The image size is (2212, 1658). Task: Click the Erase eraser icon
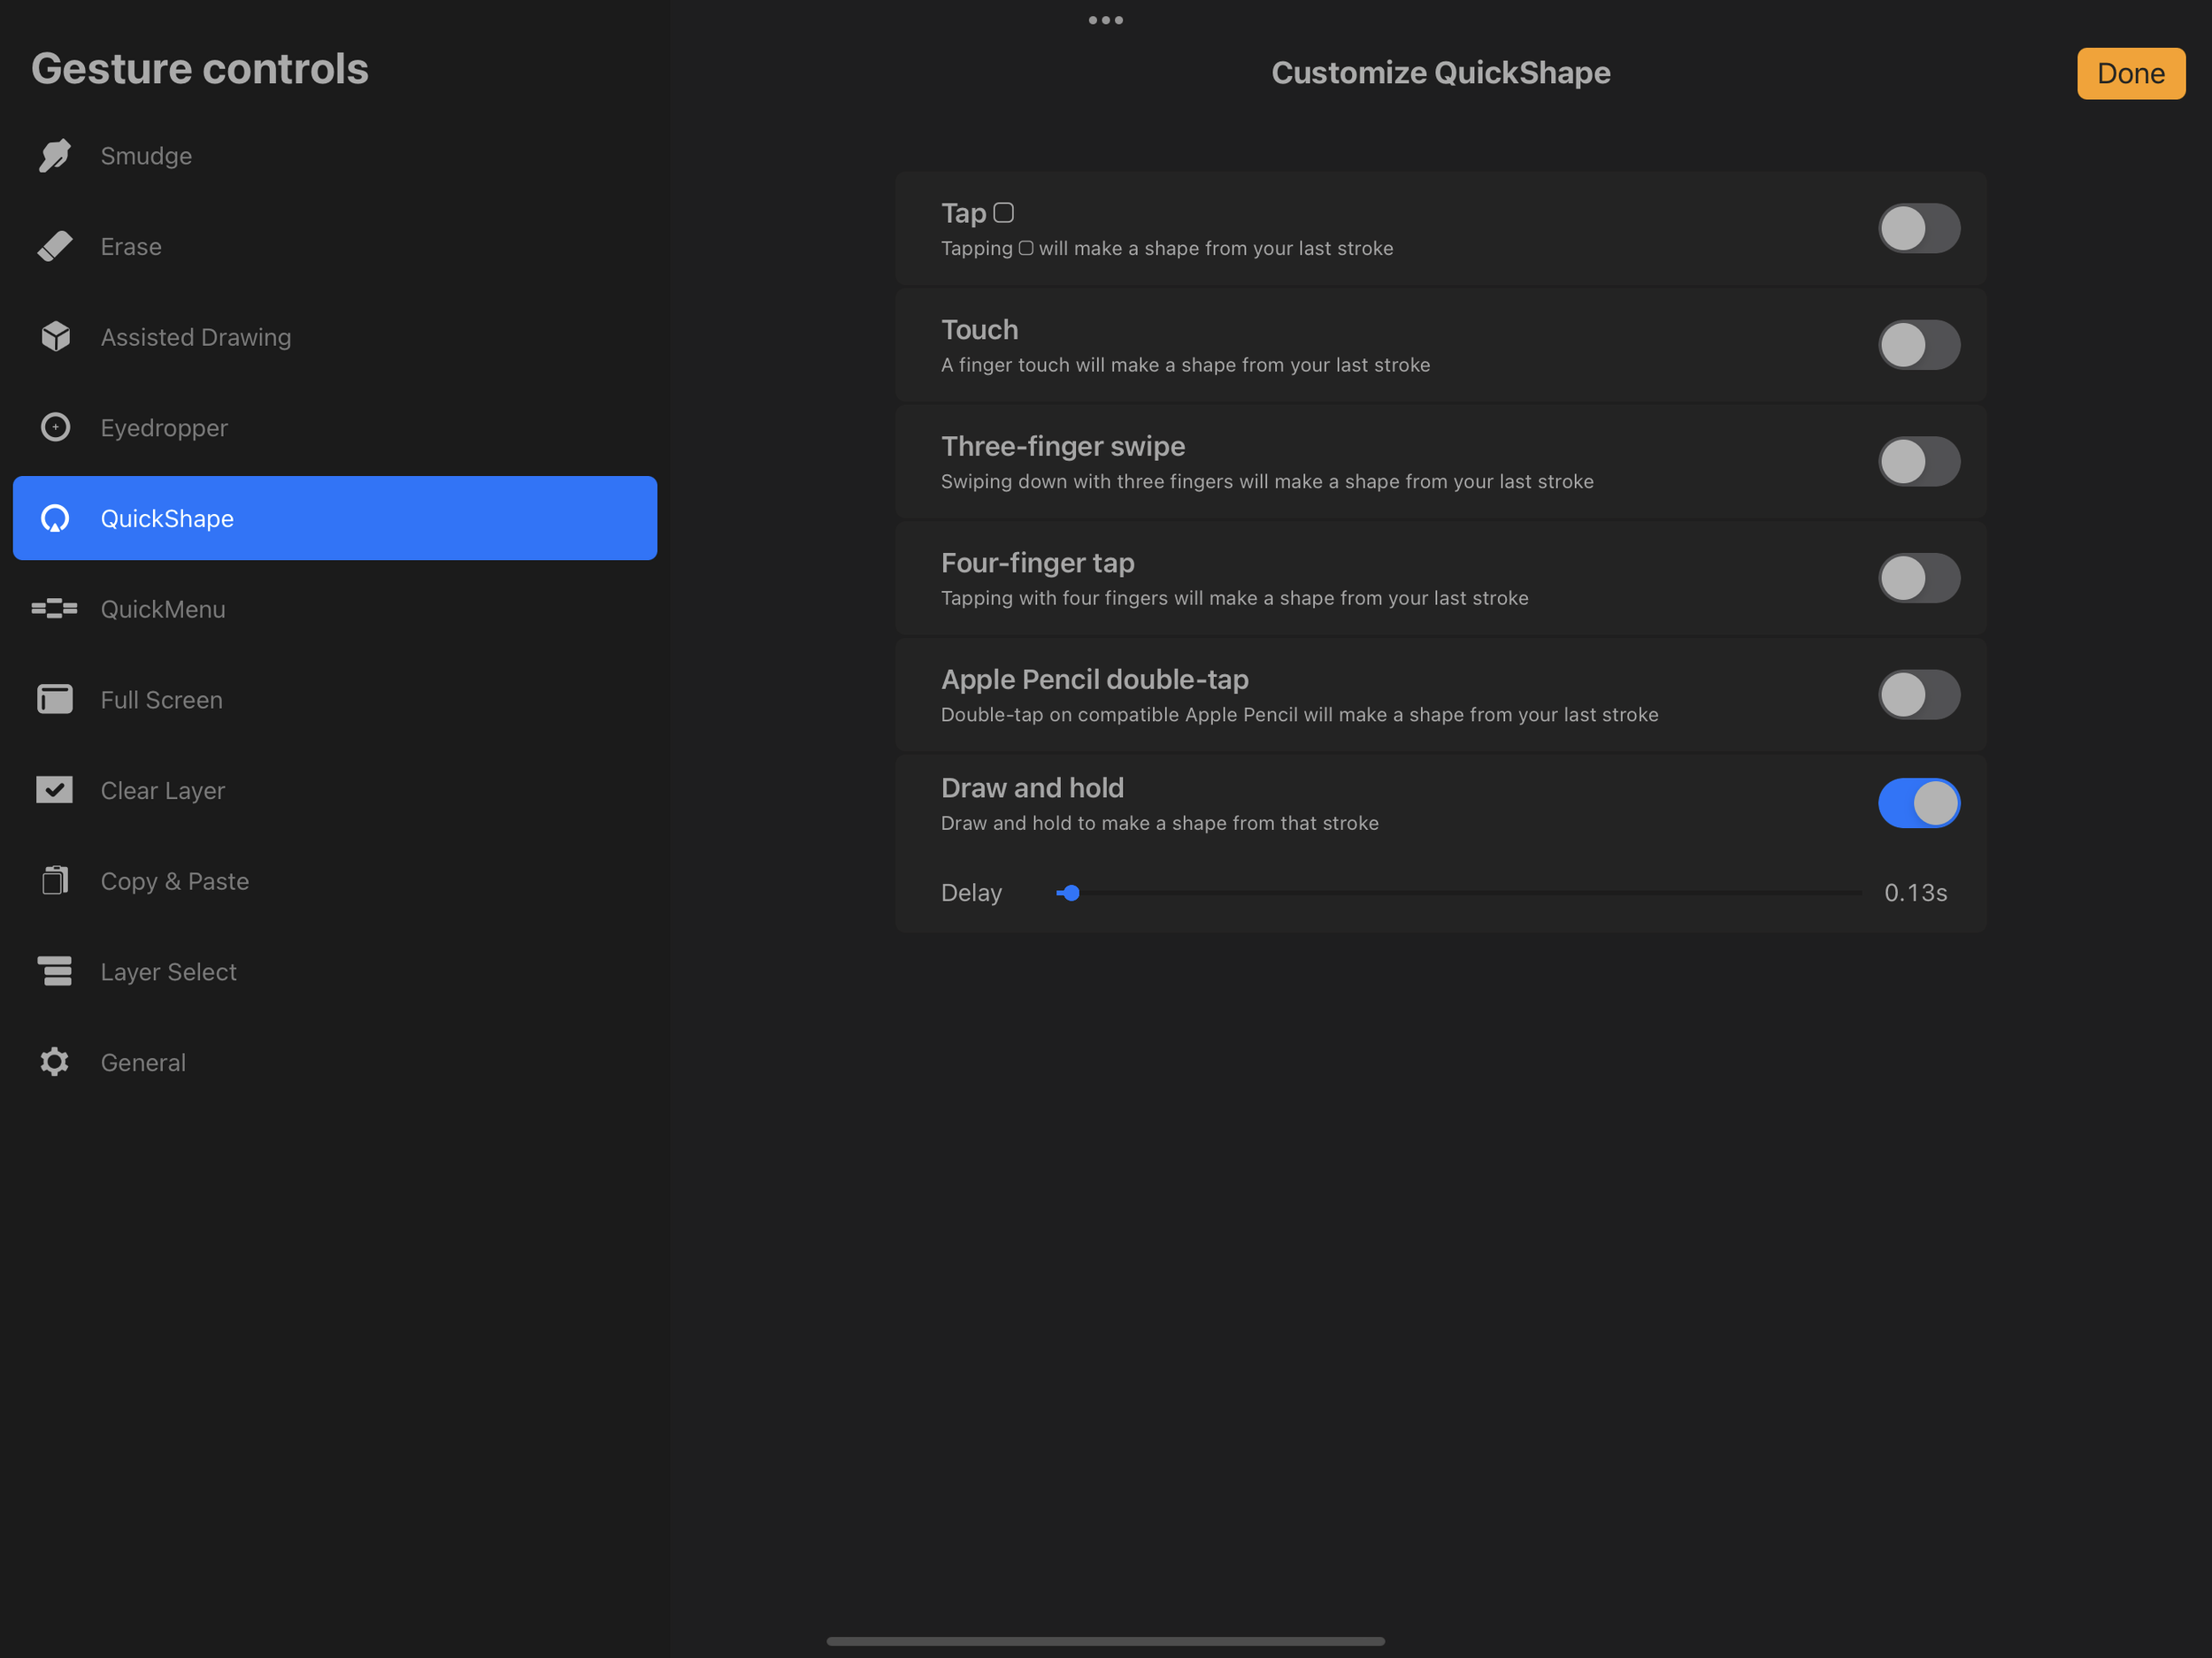(x=55, y=246)
